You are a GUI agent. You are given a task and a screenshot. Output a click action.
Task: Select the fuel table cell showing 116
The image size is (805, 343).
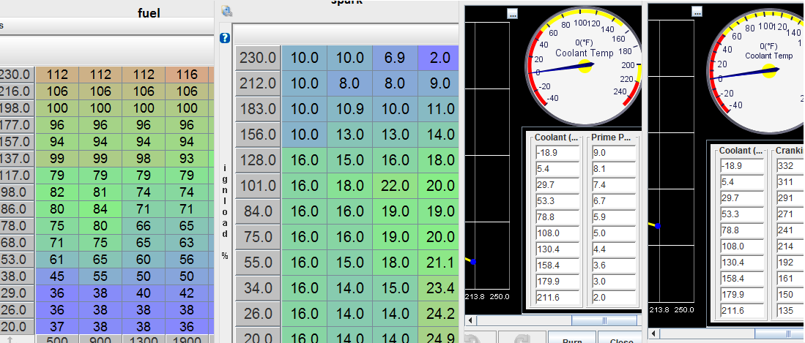[x=187, y=75]
